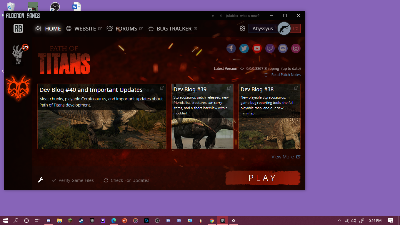The width and height of the screenshot is (400, 225).
Task: Open the BUG TRACKER navigation link
Action: (173, 28)
